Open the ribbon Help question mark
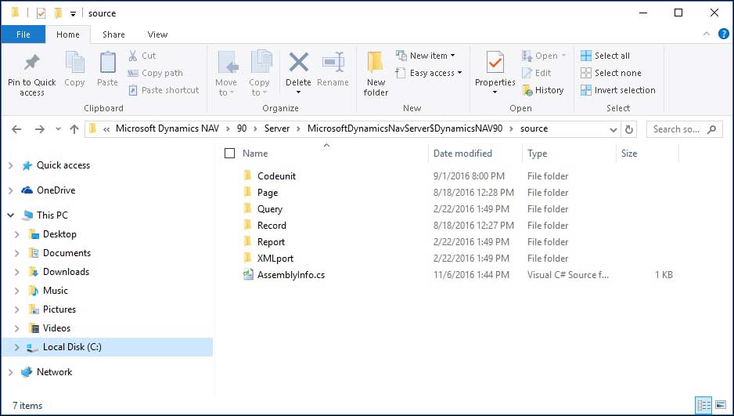Image resolution: width=734 pixels, height=416 pixels. click(x=723, y=34)
